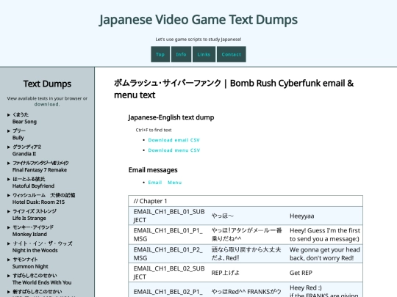The height and width of the screenshot is (297, 397).
Task: Select the Life Is Strange text
Action: [x=29, y=219]
